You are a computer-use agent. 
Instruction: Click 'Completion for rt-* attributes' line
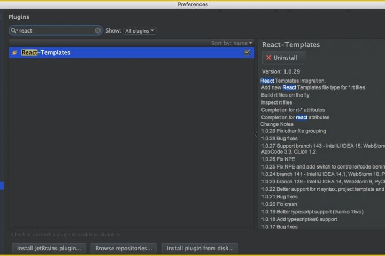292,110
